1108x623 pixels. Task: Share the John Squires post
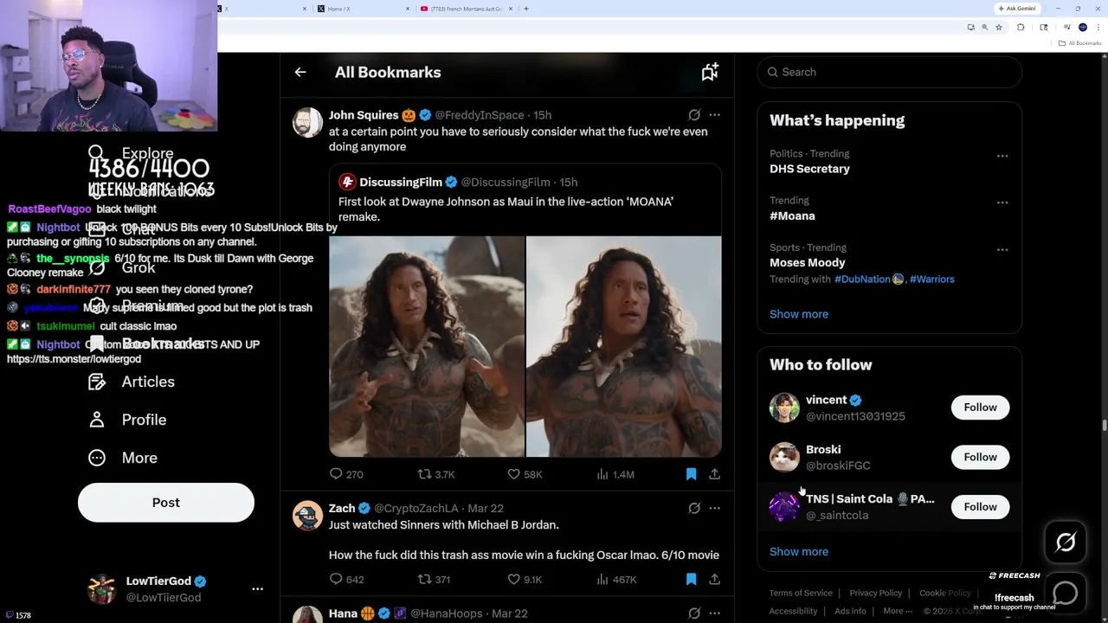[x=714, y=474]
